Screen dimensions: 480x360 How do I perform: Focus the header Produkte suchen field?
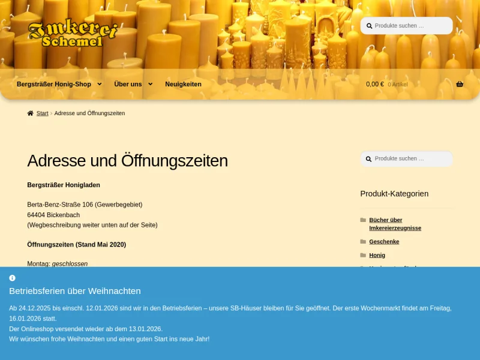coord(411,26)
